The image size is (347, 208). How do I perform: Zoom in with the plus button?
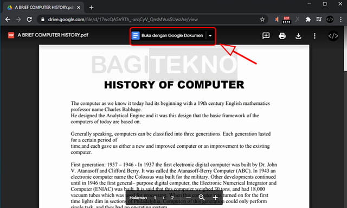215,197
